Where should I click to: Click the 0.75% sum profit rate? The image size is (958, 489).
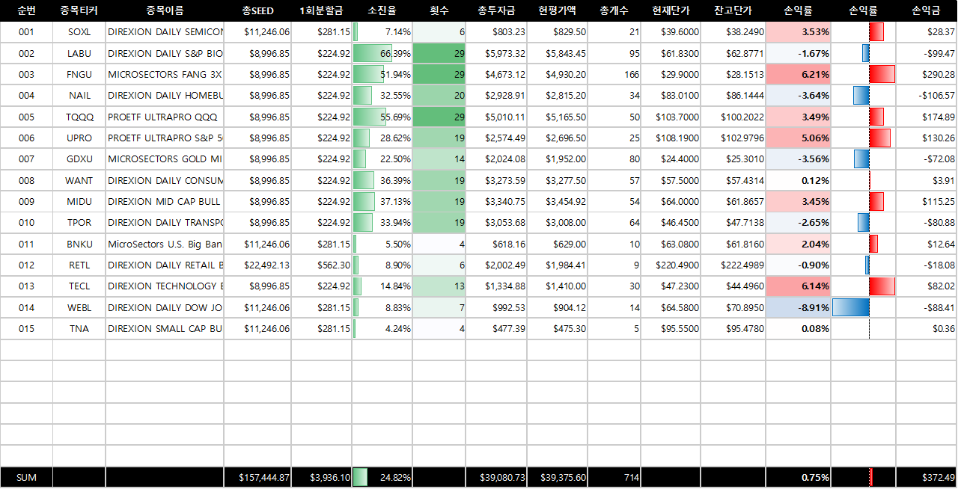click(x=798, y=478)
